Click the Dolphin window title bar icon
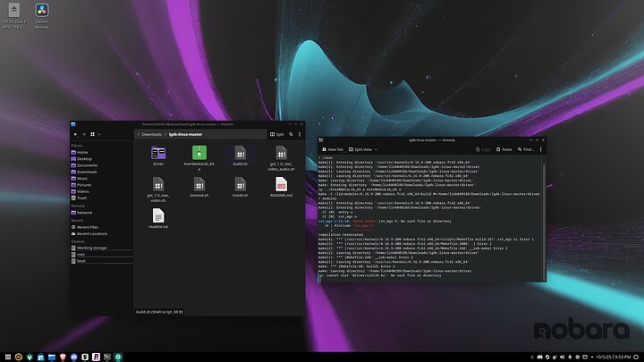The height and width of the screenshot is (362, 644). pos(73,124)
